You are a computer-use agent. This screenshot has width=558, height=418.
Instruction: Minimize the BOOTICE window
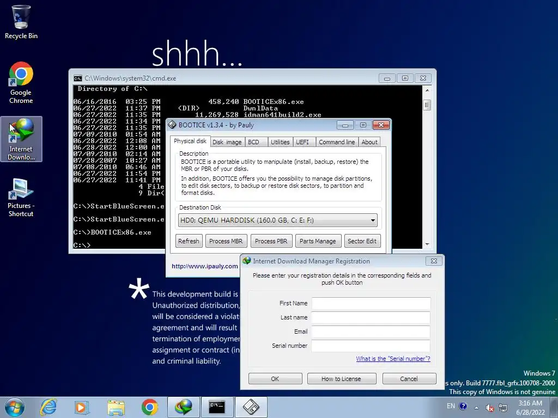[x=345, y=125]
